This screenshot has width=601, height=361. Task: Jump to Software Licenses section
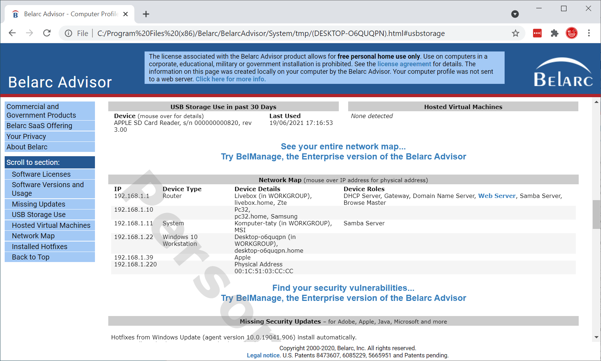click(50, 174)
